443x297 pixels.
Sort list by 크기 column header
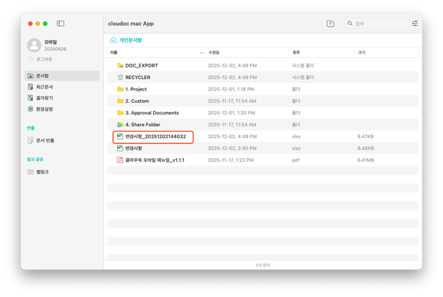pyautogui.click(x=362, y=53)
